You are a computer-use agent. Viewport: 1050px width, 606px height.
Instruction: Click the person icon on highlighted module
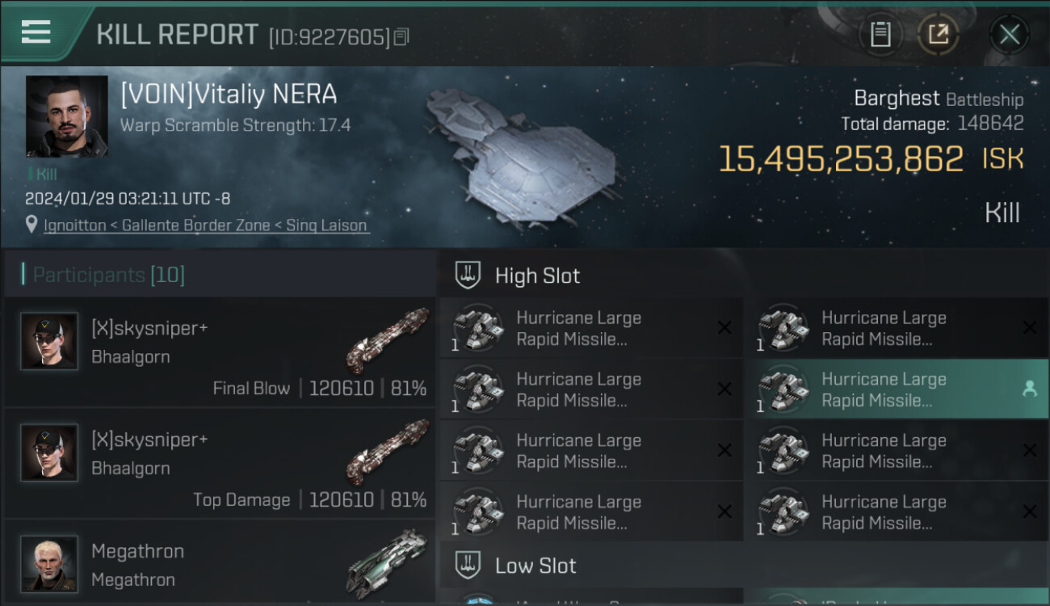click(1029, 389)
